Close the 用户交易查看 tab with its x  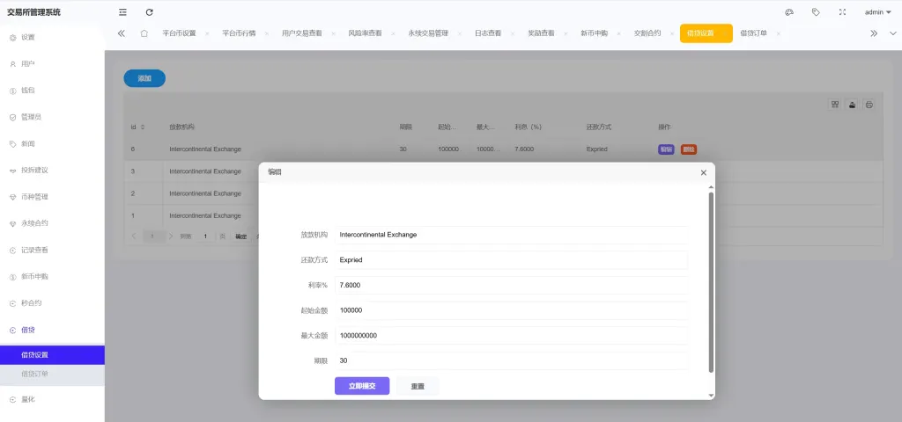click(x=334, y=34)
